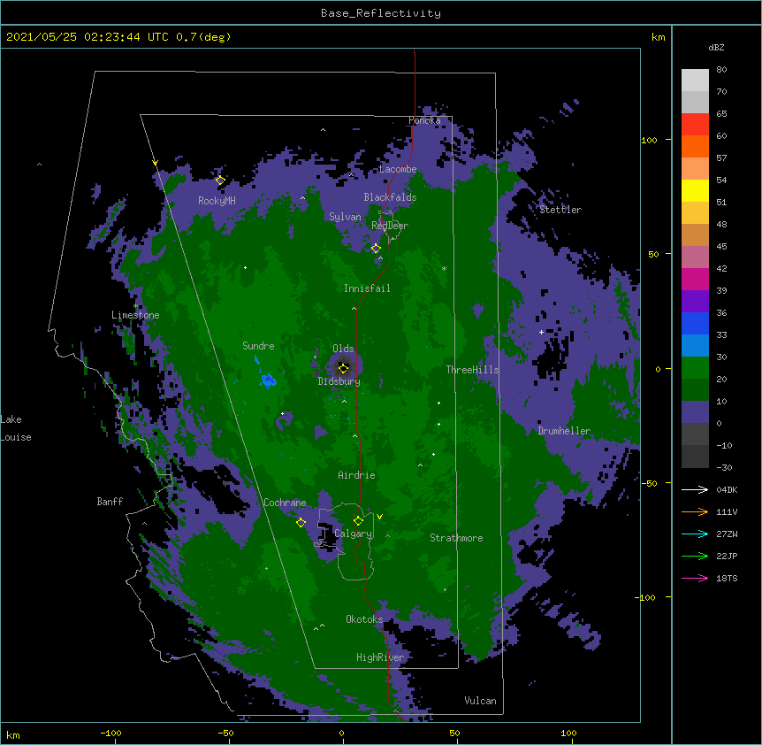Click the yellow station marker at Olds
This screenshot has width=762, height=745.
[x=344, y=368]
